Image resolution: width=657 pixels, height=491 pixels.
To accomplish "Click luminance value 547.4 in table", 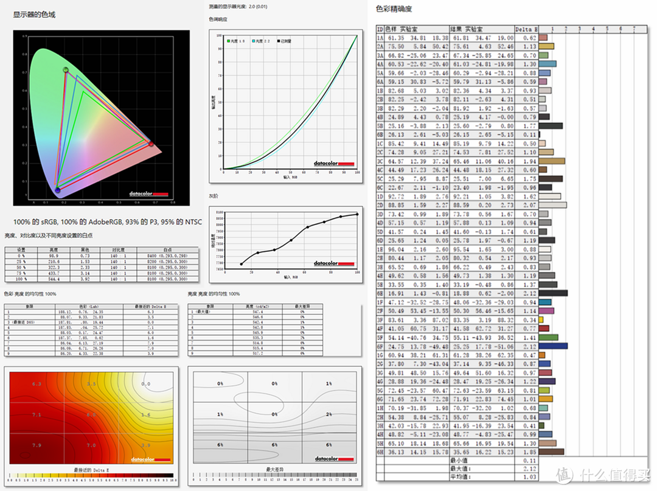I will pos(258,312).
